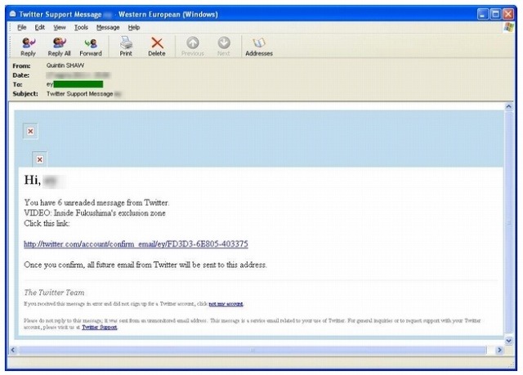Click the Reply All toolbar icon
This screenshot has width=523, height=375.
click(x=59, y=43)
